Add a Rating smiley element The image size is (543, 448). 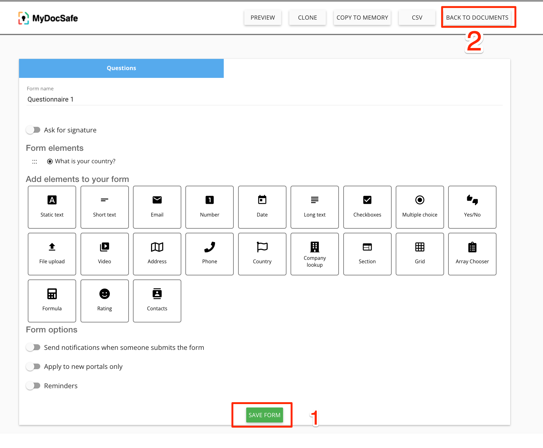coord(105,301)
